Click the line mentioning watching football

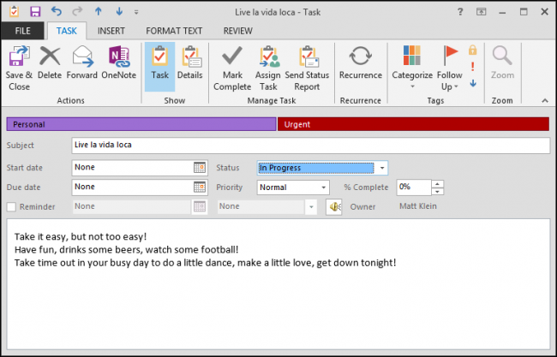127,250
